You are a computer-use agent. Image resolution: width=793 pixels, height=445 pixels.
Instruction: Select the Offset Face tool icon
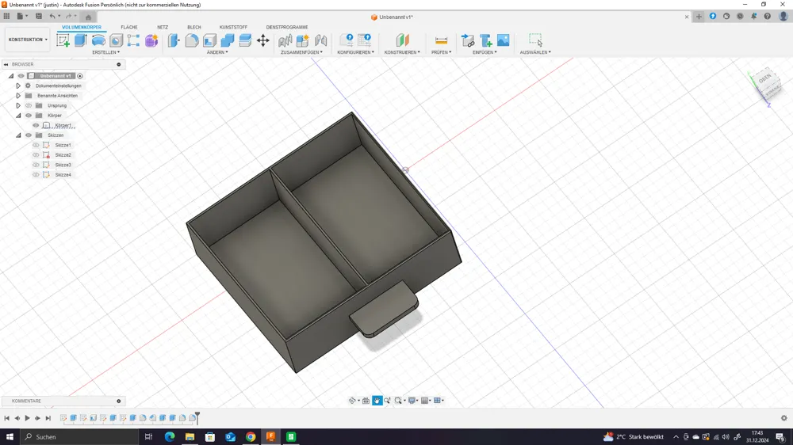245,40
